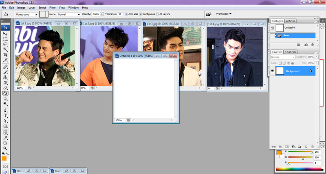Select the Clone Stamp tool
The width and height of the screenshot is (326, 174).
click(5, 77)
